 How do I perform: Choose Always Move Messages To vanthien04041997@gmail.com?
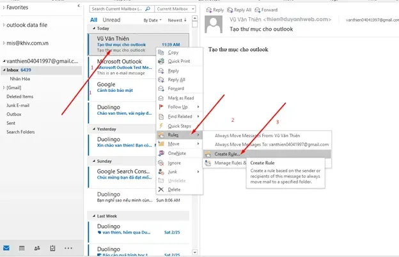click(267, 145)
